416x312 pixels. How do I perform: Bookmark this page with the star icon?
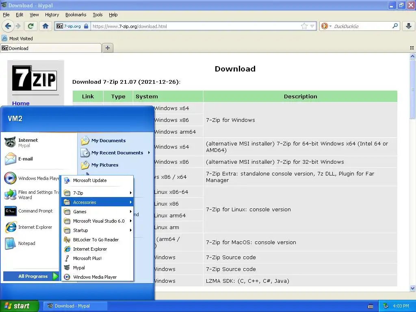[304, 26]
